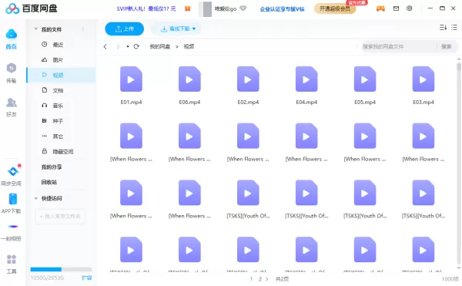Click 开通超级会员 button
This screenshot has height=286, width=462.
[x=335, y=8]
